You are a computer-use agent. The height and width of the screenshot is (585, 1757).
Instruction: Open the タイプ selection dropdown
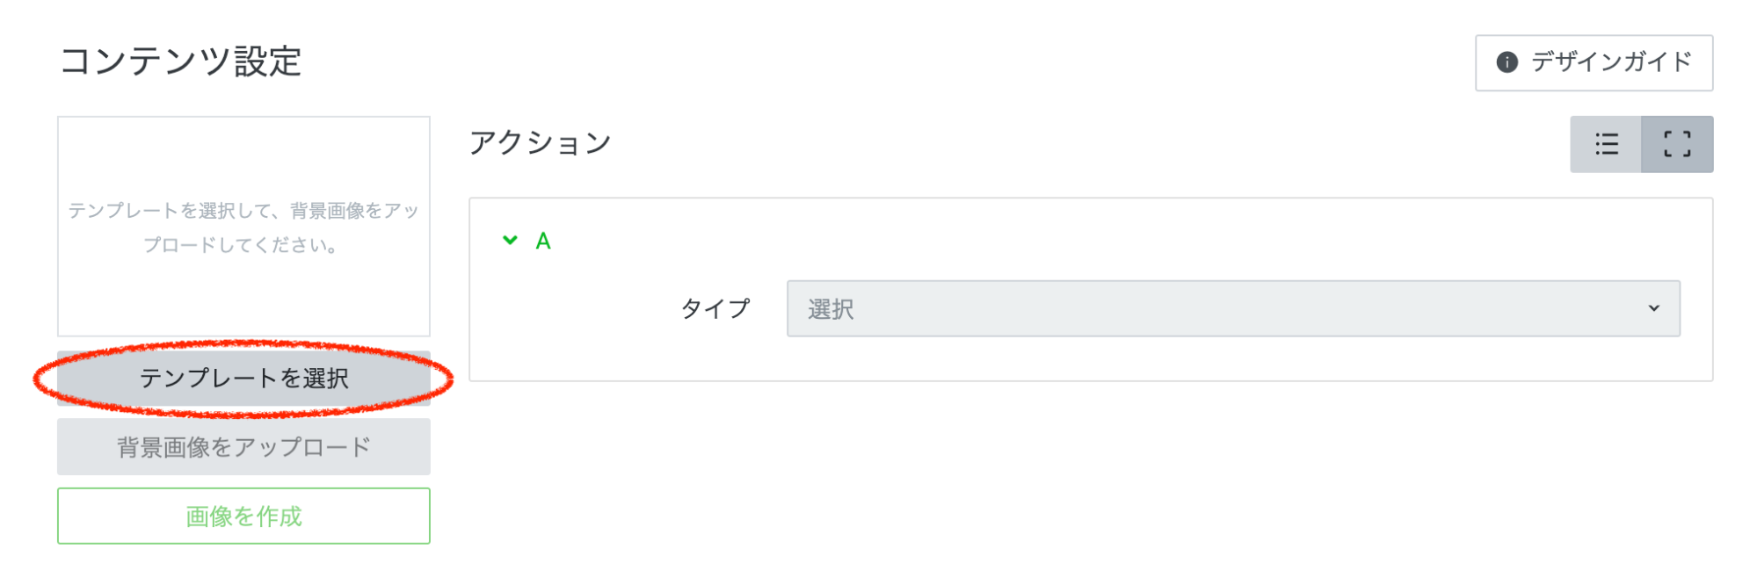click(x=1232, y=308)
